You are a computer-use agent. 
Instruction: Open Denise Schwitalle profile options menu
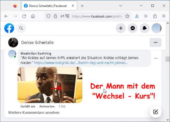155,42
